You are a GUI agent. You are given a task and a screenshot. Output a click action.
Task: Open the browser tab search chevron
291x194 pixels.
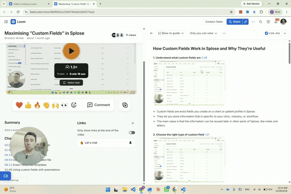click(x=4, y=4)
